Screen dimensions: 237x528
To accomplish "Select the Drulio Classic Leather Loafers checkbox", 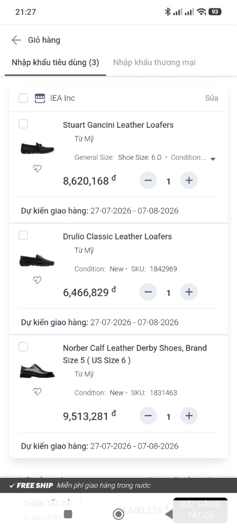I will click(x=23, y=235).
